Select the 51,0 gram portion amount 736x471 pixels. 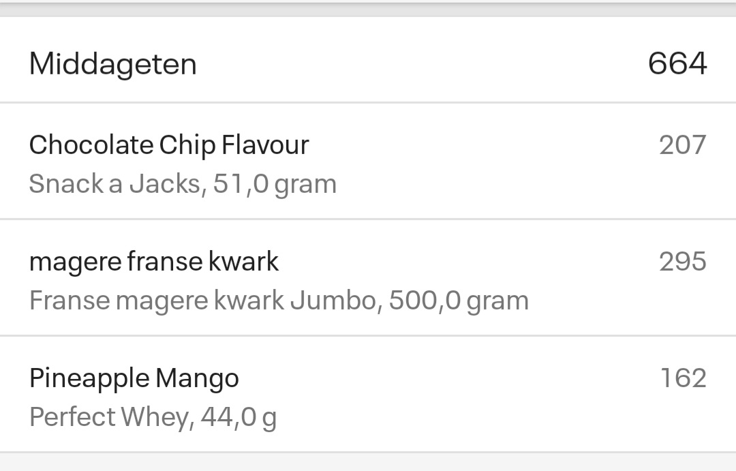tap(275, 184)
